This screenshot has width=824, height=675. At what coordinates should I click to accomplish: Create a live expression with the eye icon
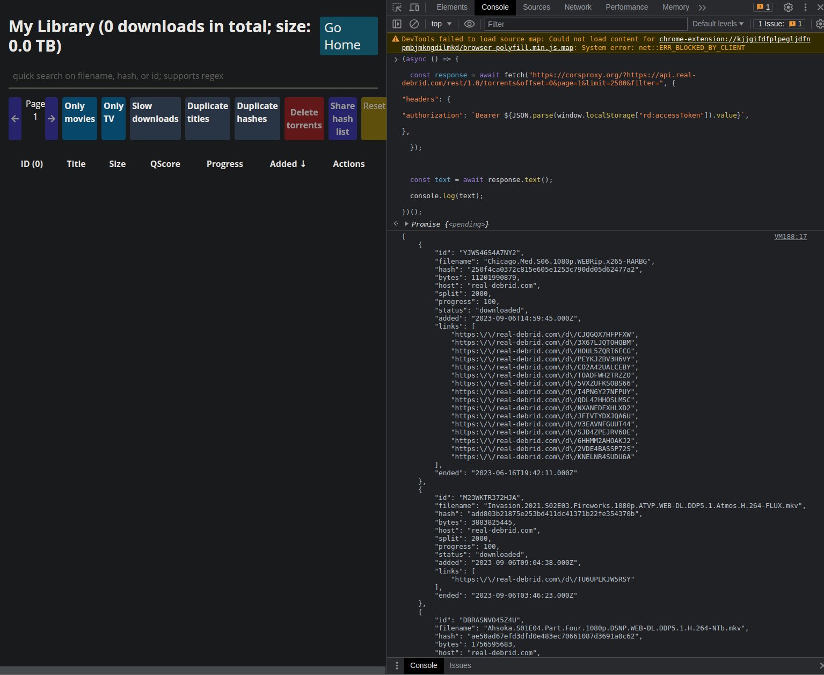[469, 24]
